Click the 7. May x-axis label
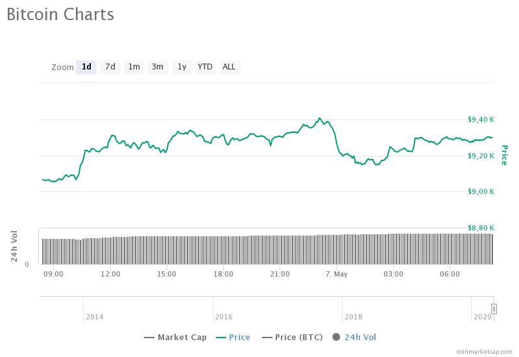519x357 pixels. point(337,275)
